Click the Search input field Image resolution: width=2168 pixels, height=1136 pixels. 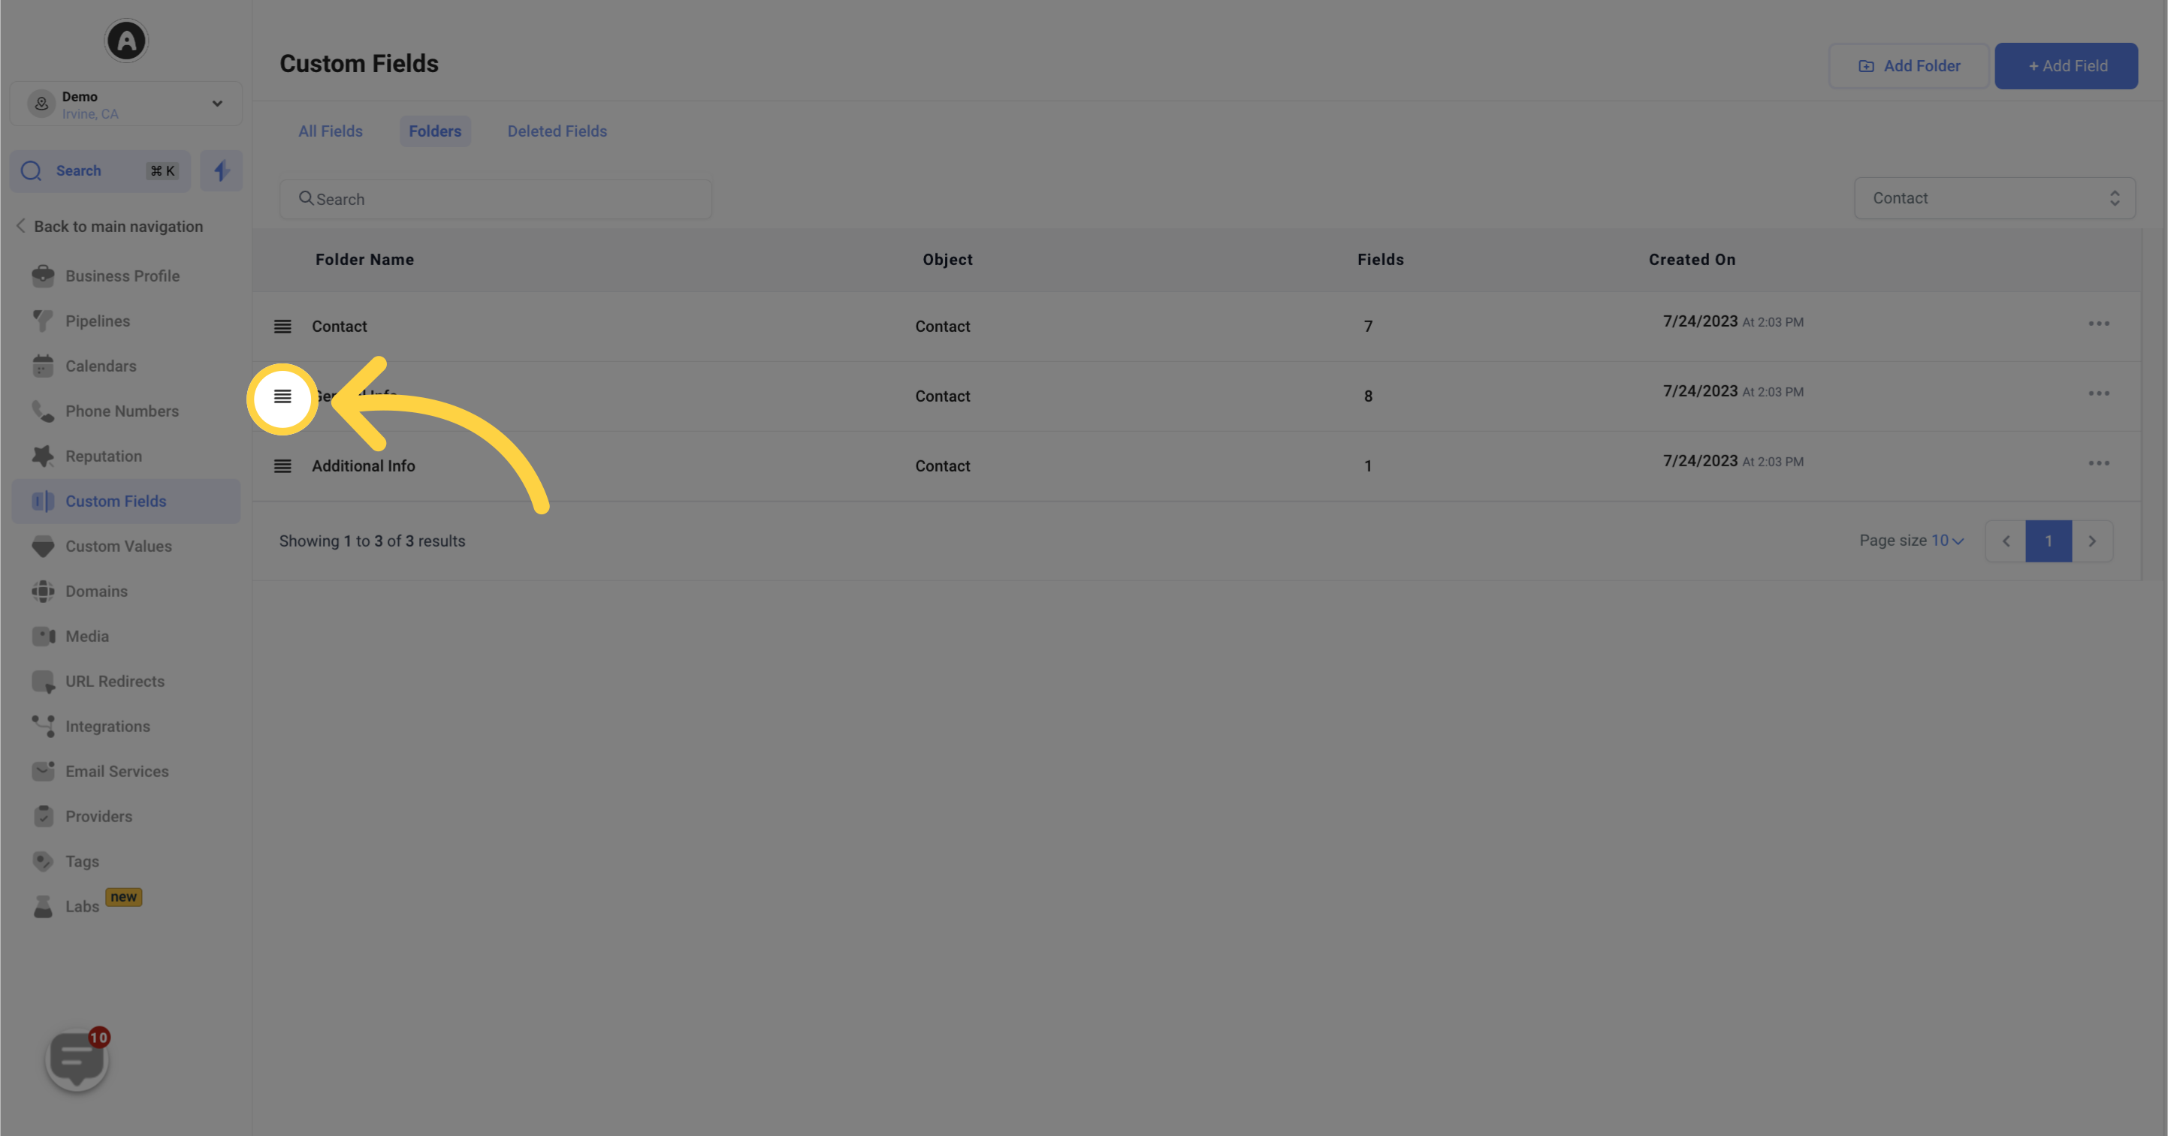503,197
